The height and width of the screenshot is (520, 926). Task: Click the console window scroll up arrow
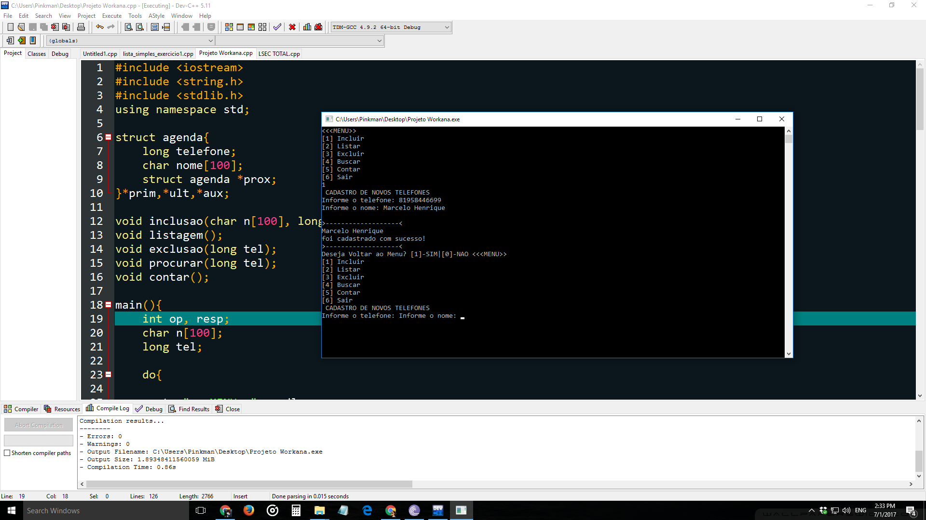(x=789, y=131)
